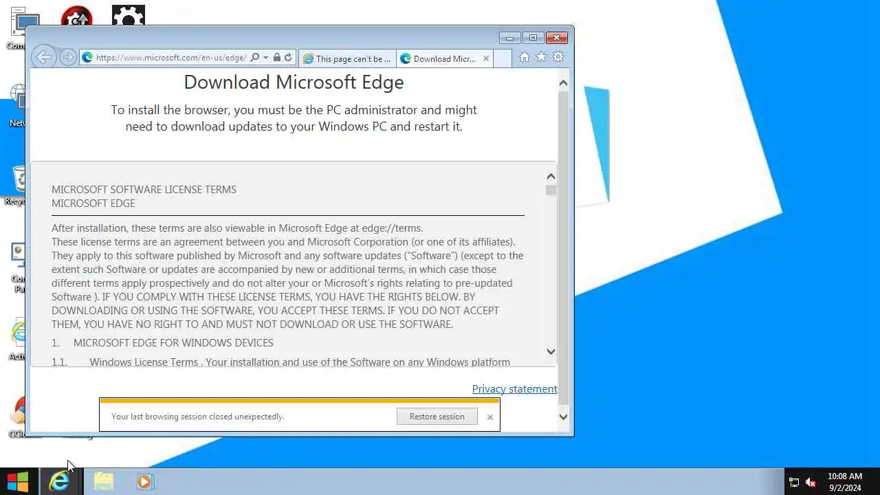
Task: Open File Explorer from the taskbar
Action: (103, 482)
